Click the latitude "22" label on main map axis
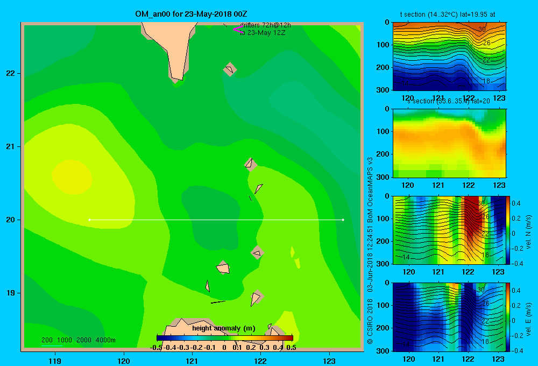 11,74
